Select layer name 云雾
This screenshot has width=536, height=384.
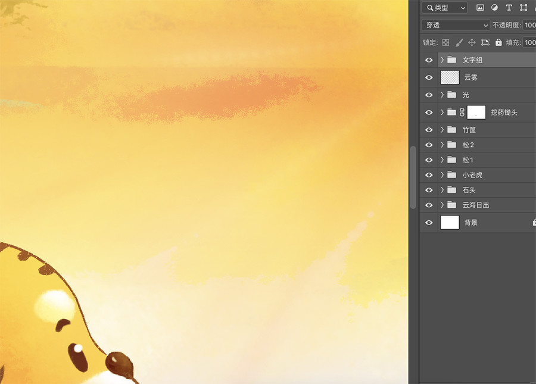click(x=470, y=77)
